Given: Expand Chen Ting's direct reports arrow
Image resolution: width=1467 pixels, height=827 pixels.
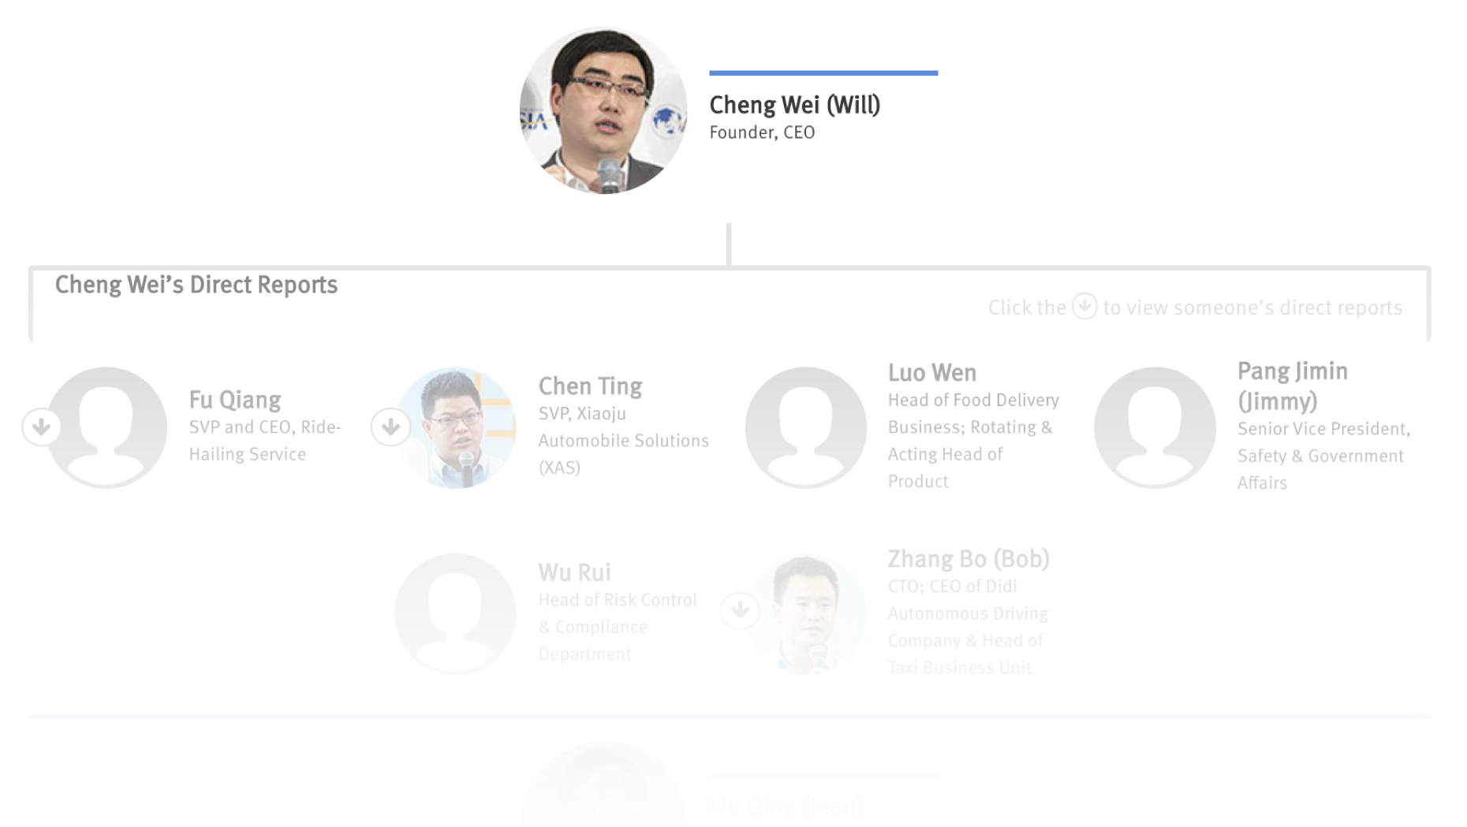Looking at the screenshot, I should [390, 427].
